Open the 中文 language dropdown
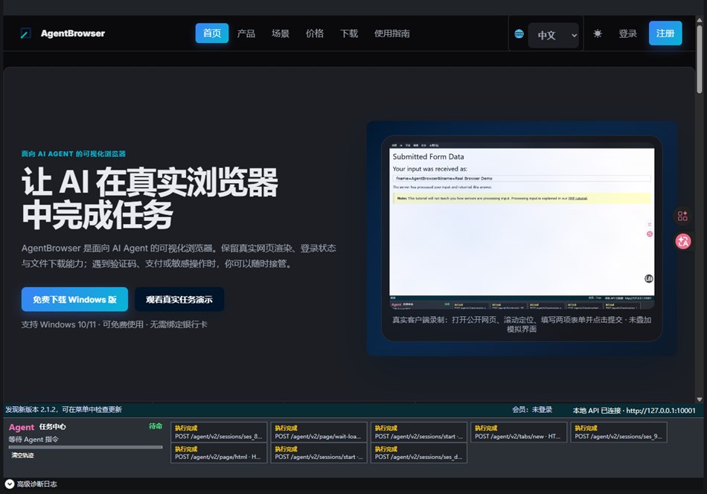The height and width of the screenshot is (494, 707). click(553, 35)
